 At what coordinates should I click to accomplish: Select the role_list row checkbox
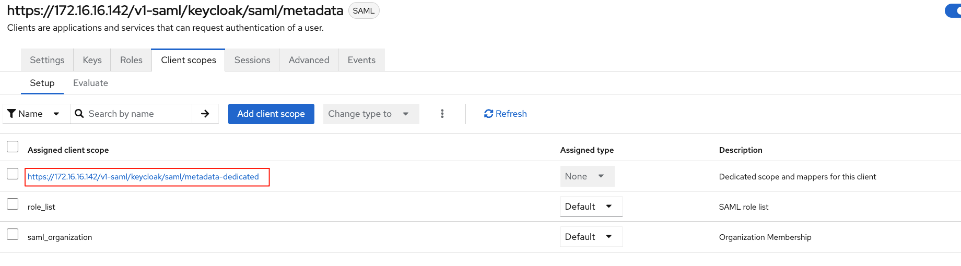[x=13, y=204]
